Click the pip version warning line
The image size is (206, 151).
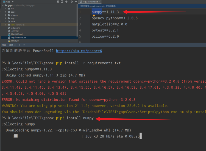pos(85,106)
